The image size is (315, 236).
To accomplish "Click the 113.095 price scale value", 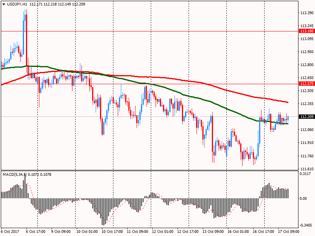I will [307, 39].
